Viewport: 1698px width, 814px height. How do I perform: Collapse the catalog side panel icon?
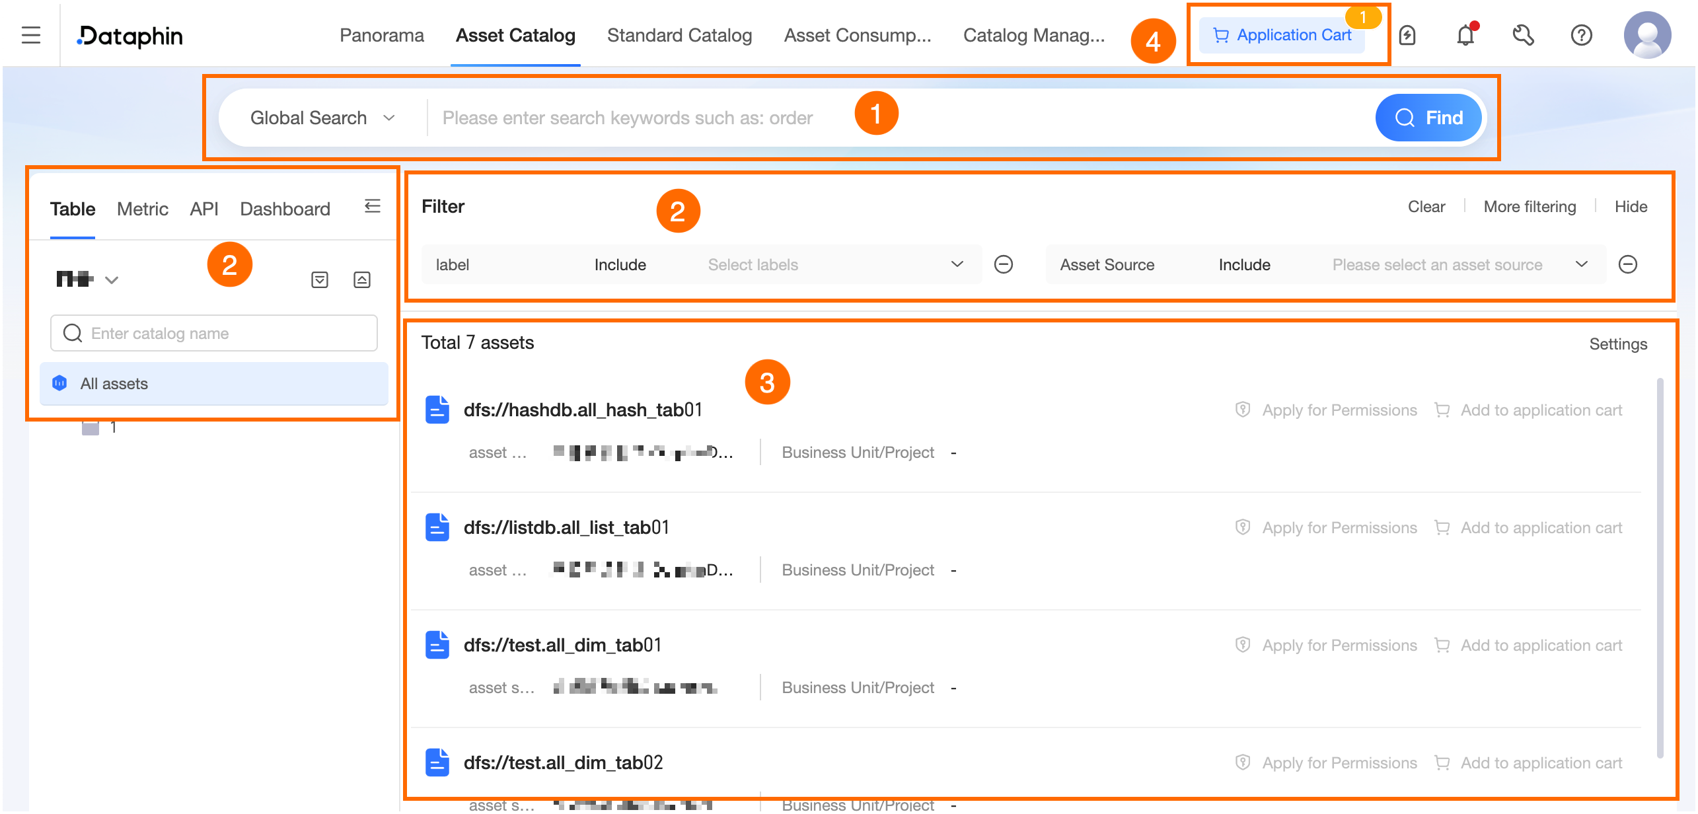373,207
